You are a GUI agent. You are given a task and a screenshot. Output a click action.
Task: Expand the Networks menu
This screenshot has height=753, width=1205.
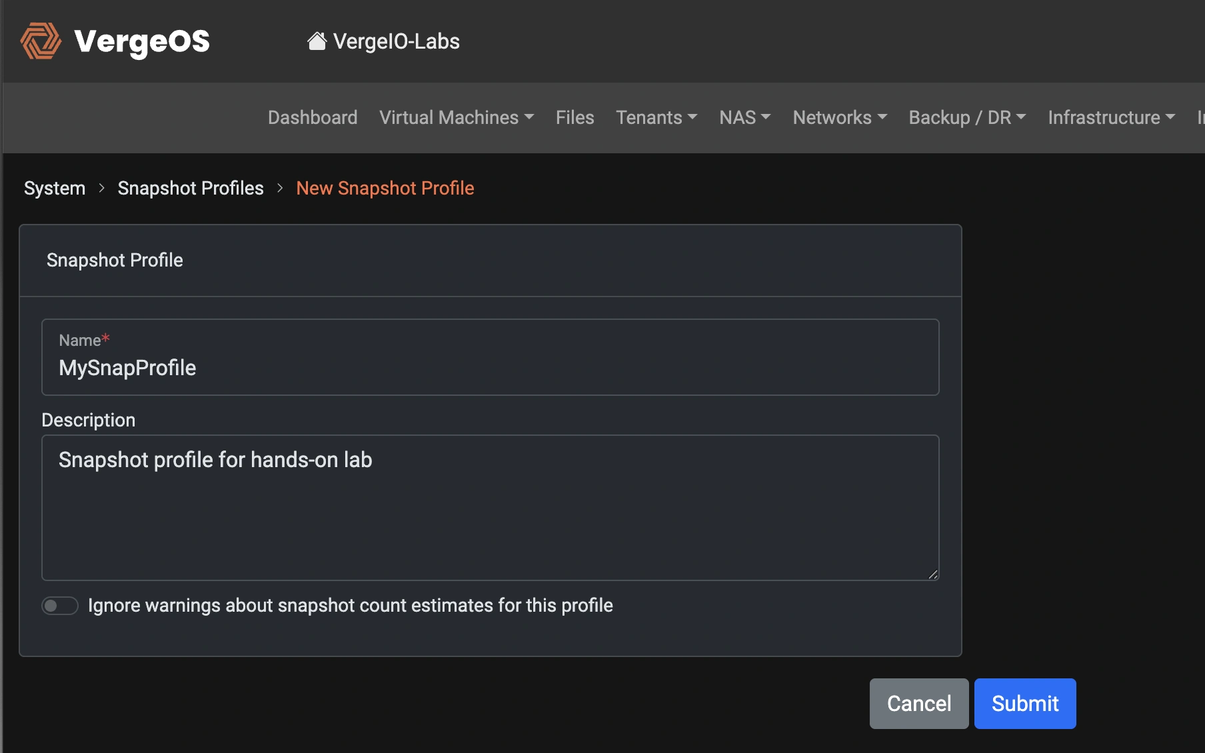click(833, 117)
